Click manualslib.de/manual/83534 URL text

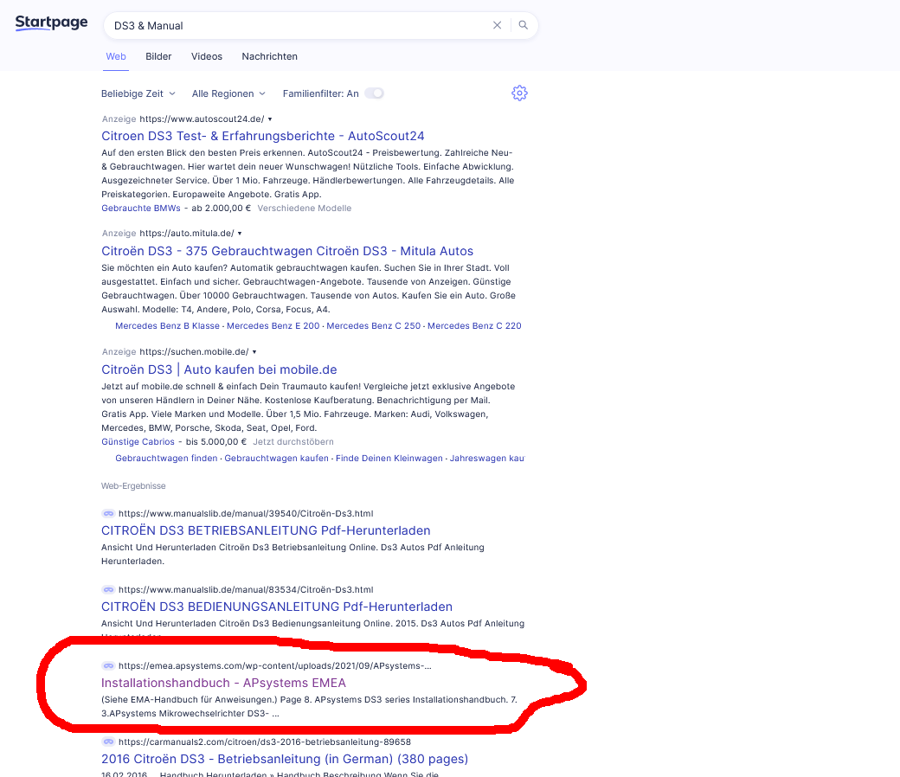[x=246, y=590]
